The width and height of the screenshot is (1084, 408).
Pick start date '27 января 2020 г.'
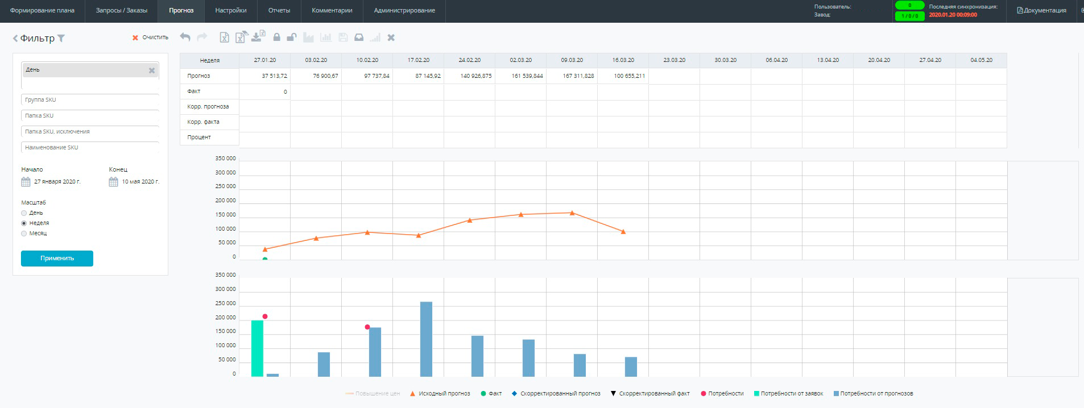(57, 182)
